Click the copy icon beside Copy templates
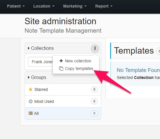Screen dimensions: 160x139 click(x=61, y=68)
